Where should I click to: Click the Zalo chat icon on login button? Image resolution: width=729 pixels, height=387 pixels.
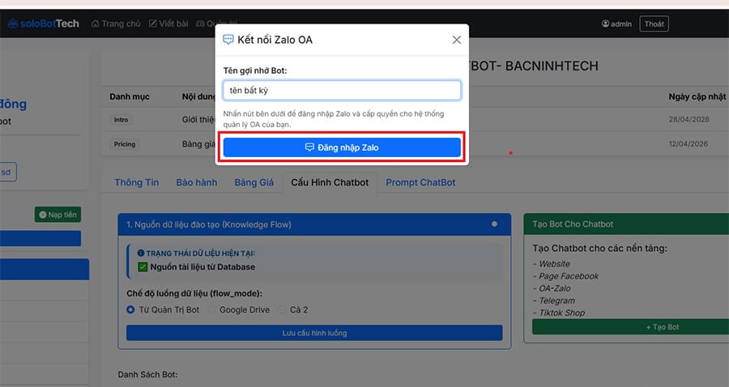(x=309, y=147)
